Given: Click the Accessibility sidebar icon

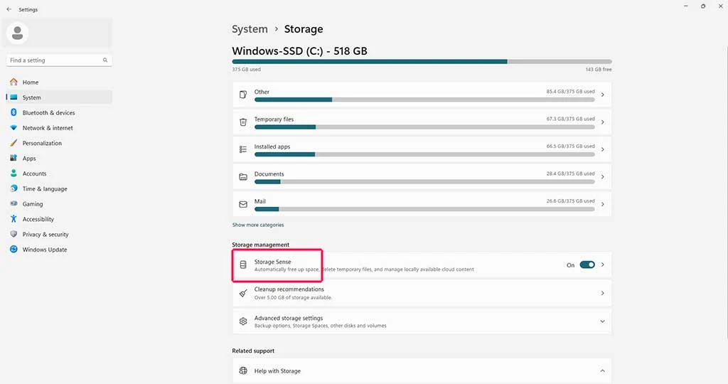Looking at the screenshot, I should pos(14,219).
